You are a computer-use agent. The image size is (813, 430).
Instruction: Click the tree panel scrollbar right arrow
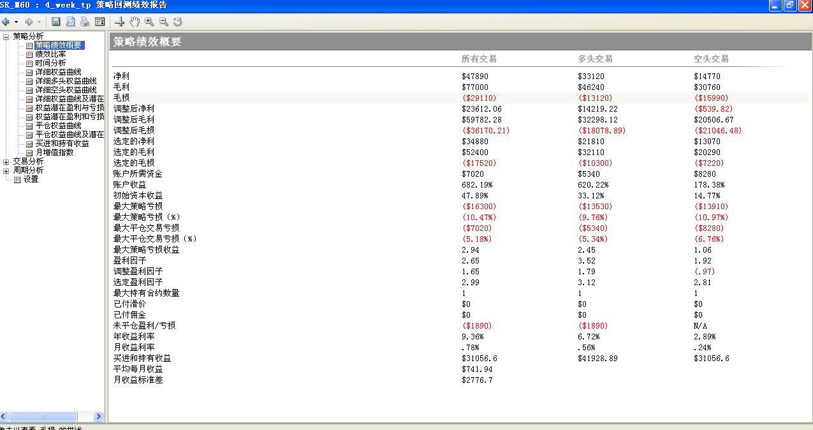(x=99, y=416)
